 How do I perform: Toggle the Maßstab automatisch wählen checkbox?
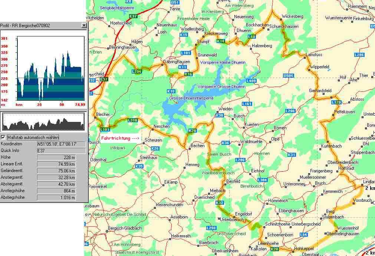pos(3,137)
